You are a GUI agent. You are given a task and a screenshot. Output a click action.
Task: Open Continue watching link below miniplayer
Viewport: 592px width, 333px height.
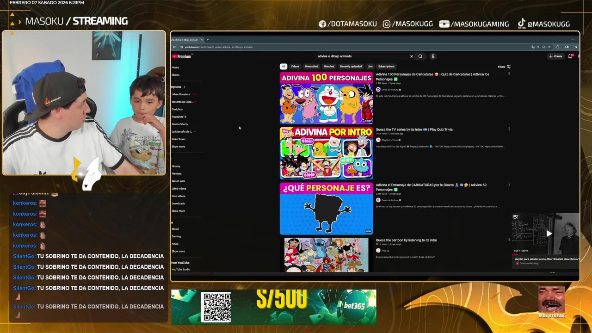click(x=529, y=263)
